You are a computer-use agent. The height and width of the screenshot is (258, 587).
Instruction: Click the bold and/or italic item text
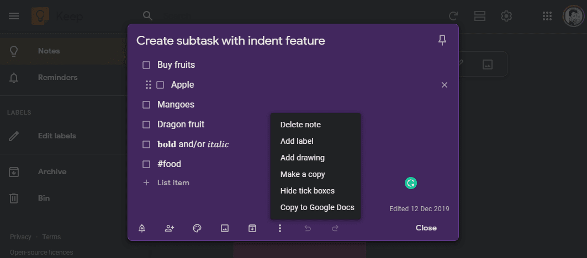[193, 144]
